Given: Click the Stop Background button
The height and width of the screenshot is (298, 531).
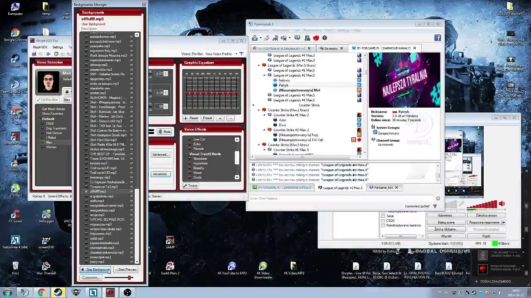Looking at the screenshot, I should pos(95,270).
